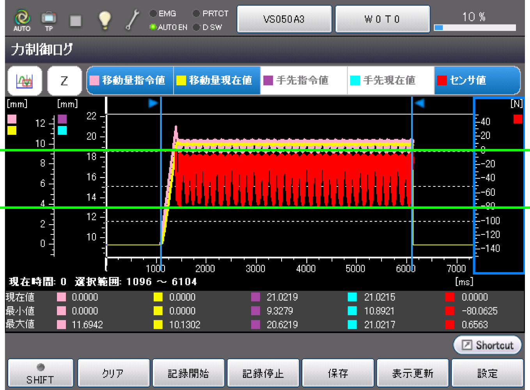
Task: Toggle the センサ値 sensor series
Action: (477, 81)
